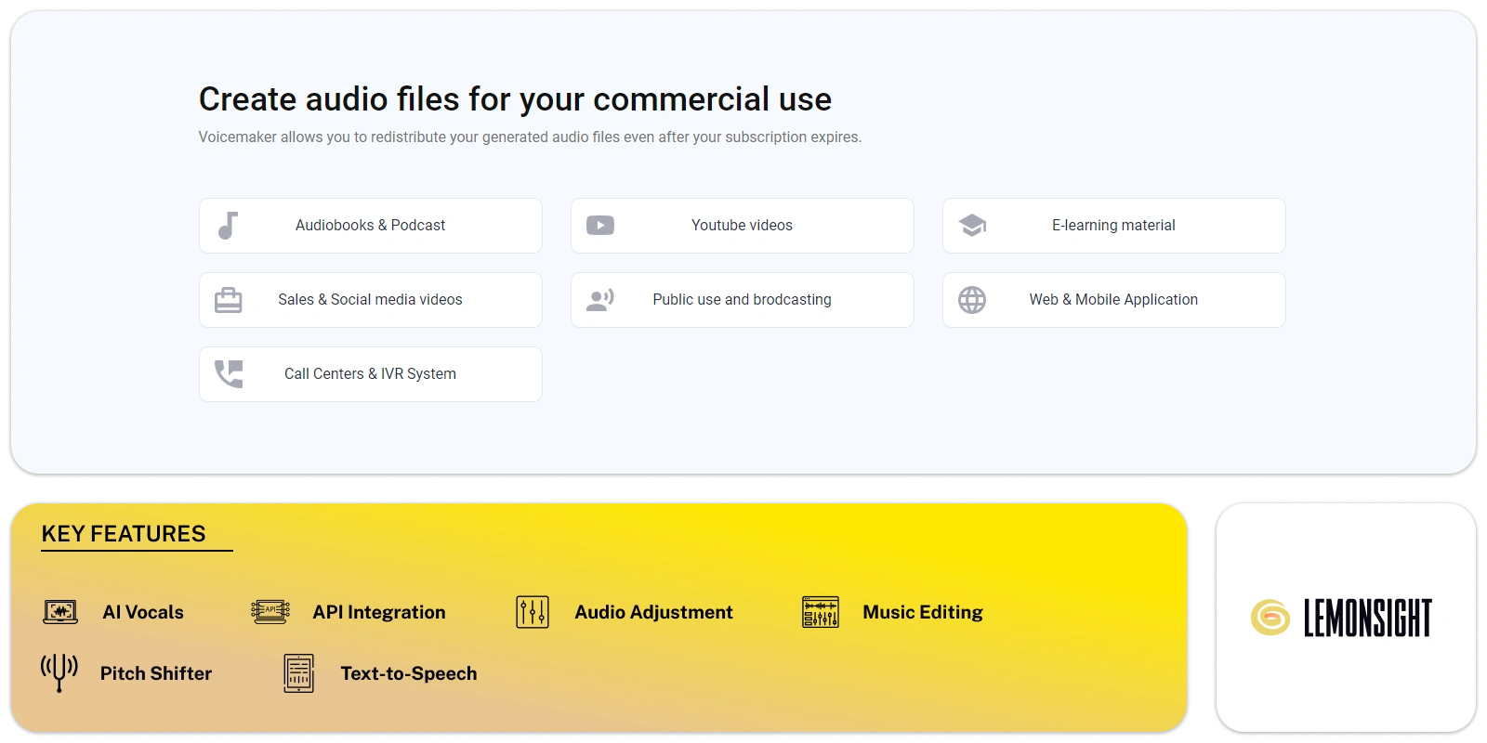Viewport: 1487px width, 743px height.
Task: Click the KEY FEATURES heading
Action: tap(124, 534)
